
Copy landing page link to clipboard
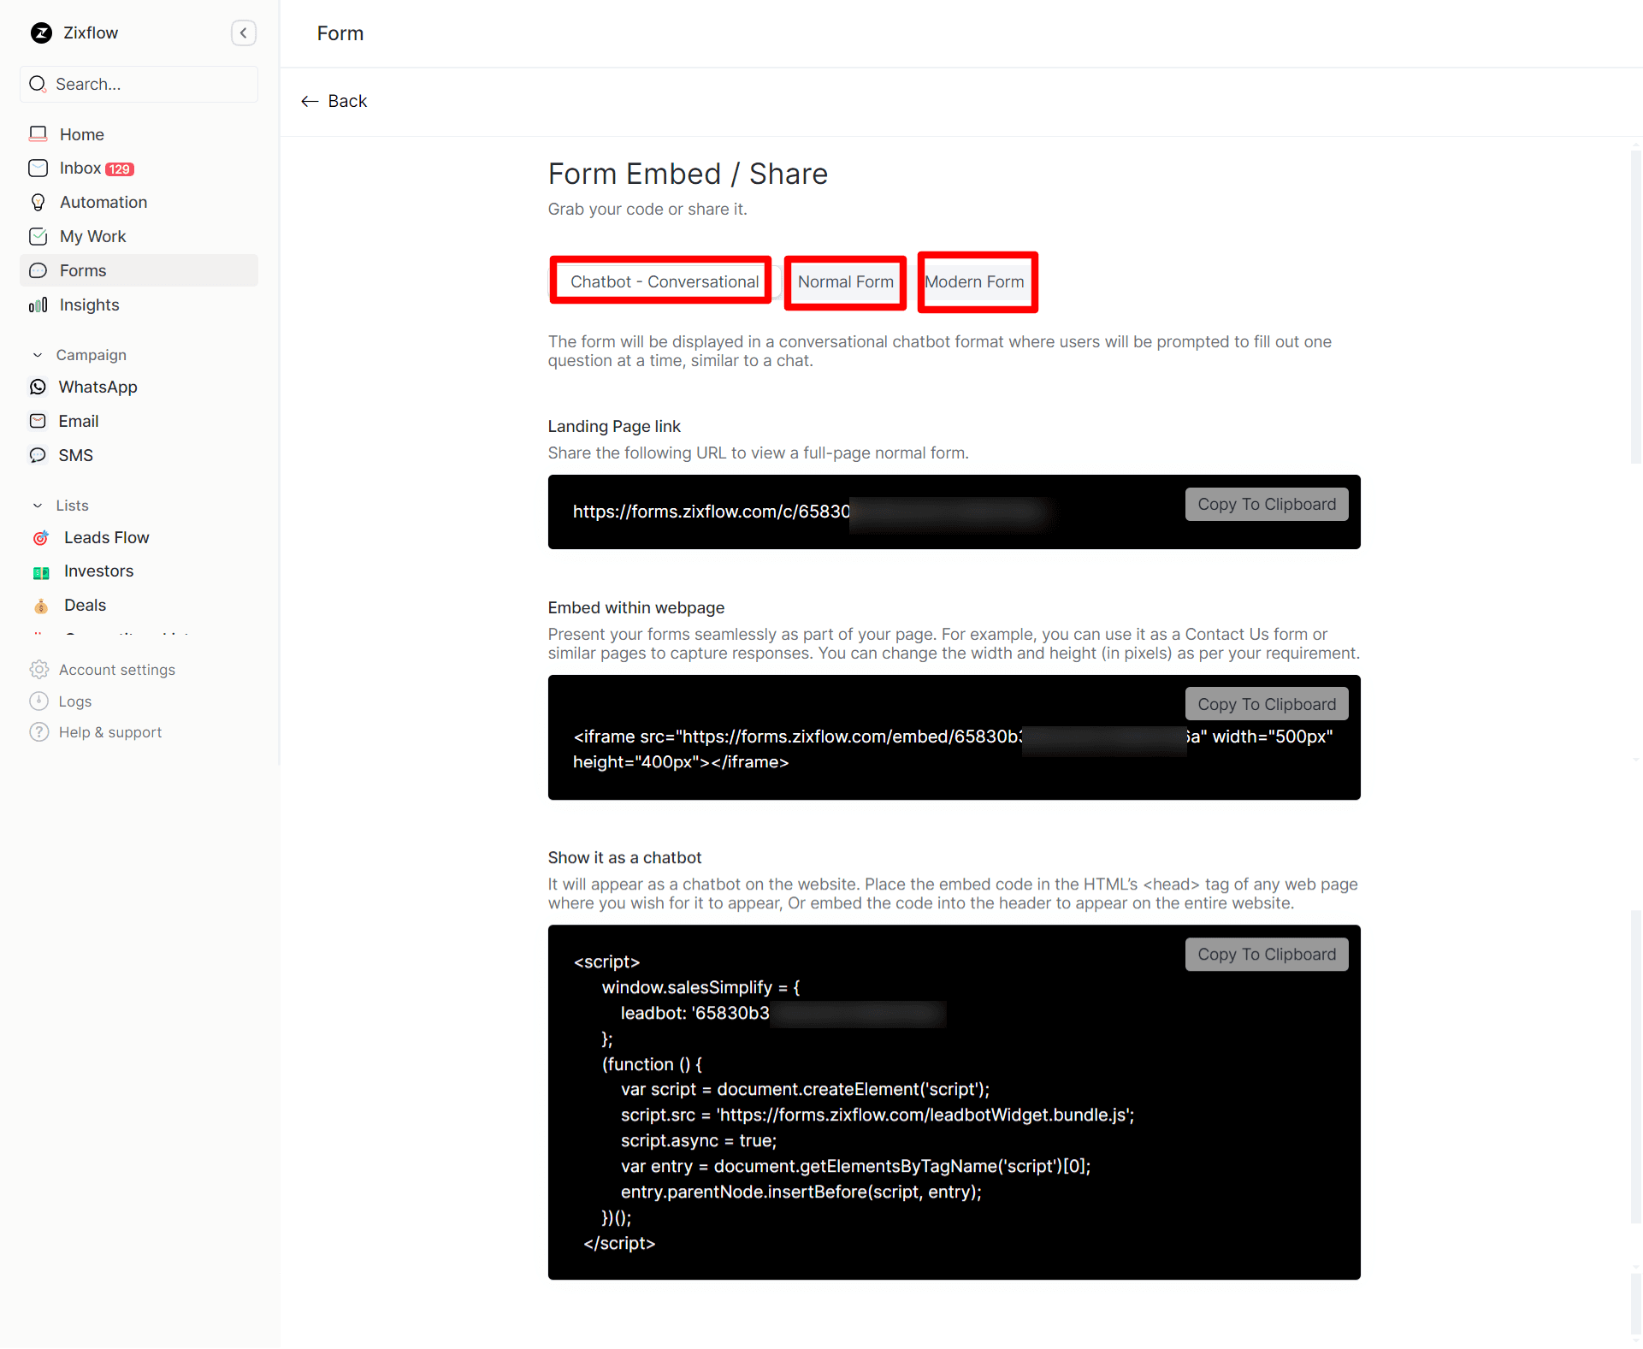pyautogui.click(x=1266, y=505)
